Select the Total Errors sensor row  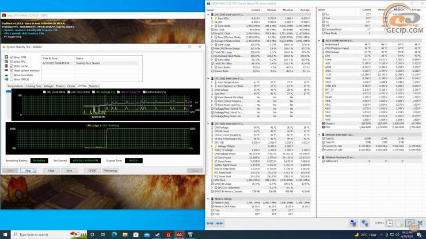tap(370, 161)
